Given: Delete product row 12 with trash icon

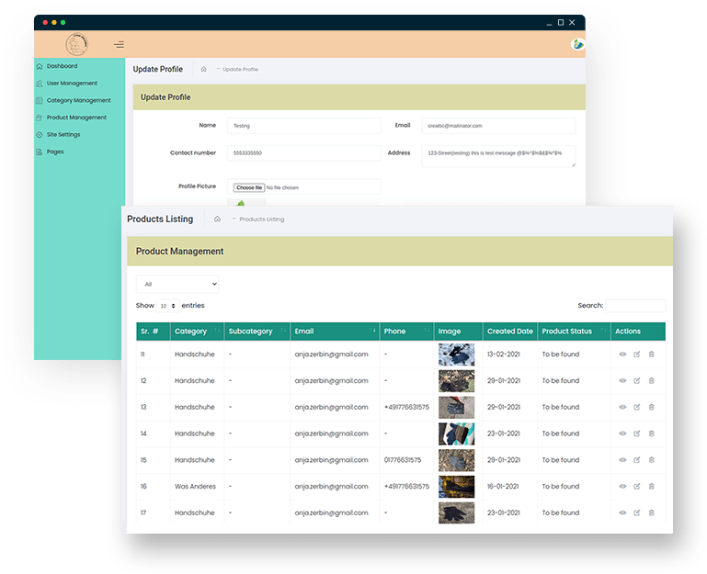Looking at the screenshot, I should (x=652, y=380).
